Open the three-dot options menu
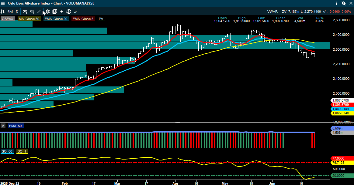 click(336, 3)
